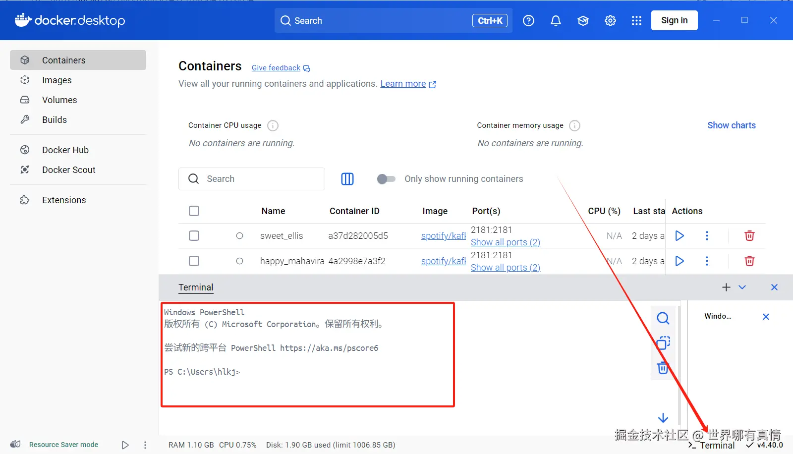Click the containers Search field
This screenshot has height=454, width=793.
252,179
